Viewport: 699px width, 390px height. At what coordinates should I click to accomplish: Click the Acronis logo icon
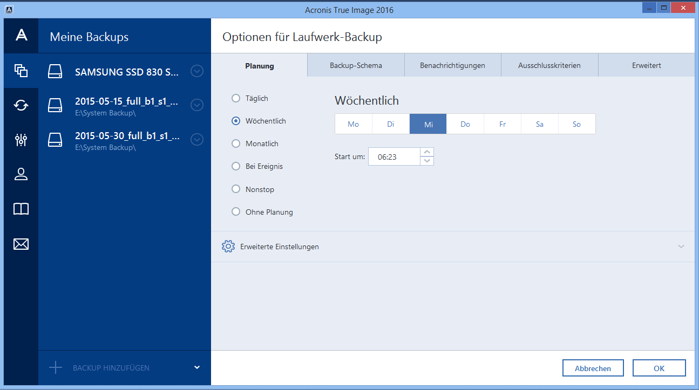pyautogui.click(x=21, y=36)
